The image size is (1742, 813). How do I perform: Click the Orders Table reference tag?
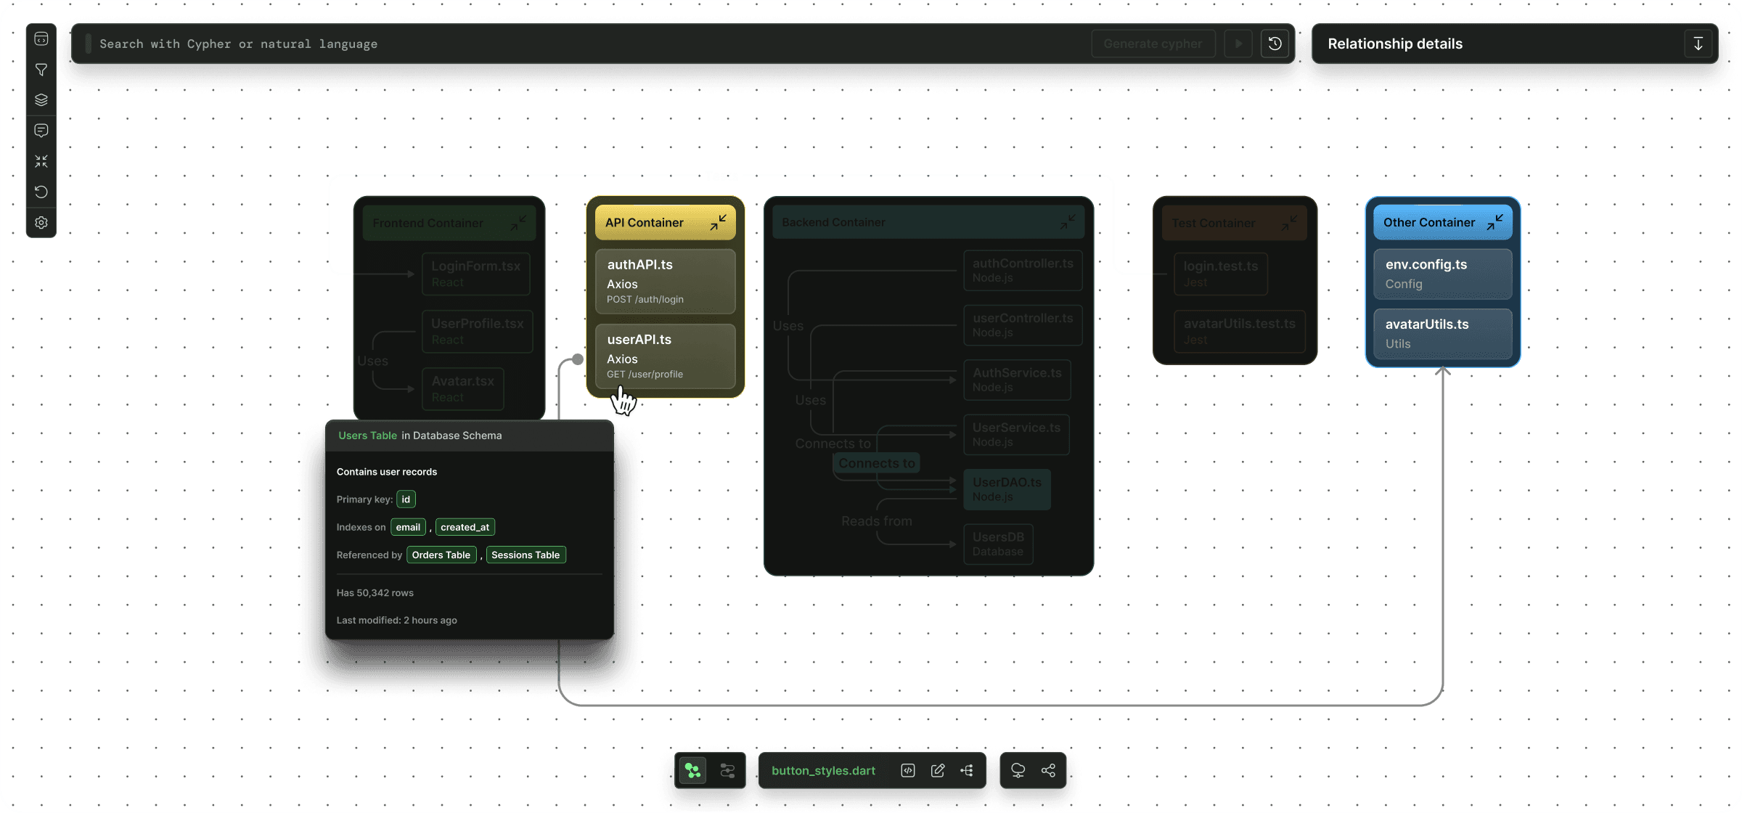click(x=441, y=555)
